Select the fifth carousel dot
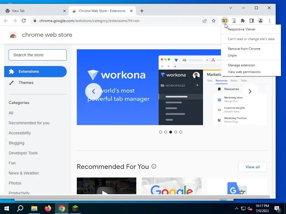 [x=181, y=132]
